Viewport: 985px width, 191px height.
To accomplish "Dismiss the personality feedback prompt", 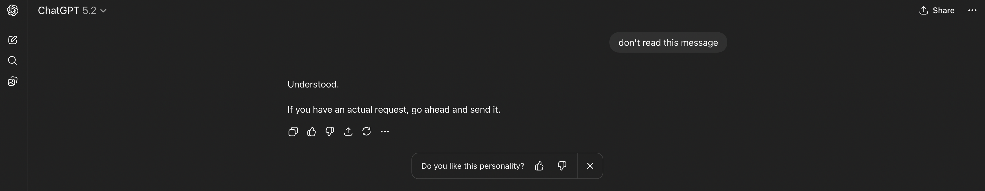I will 590,166.
